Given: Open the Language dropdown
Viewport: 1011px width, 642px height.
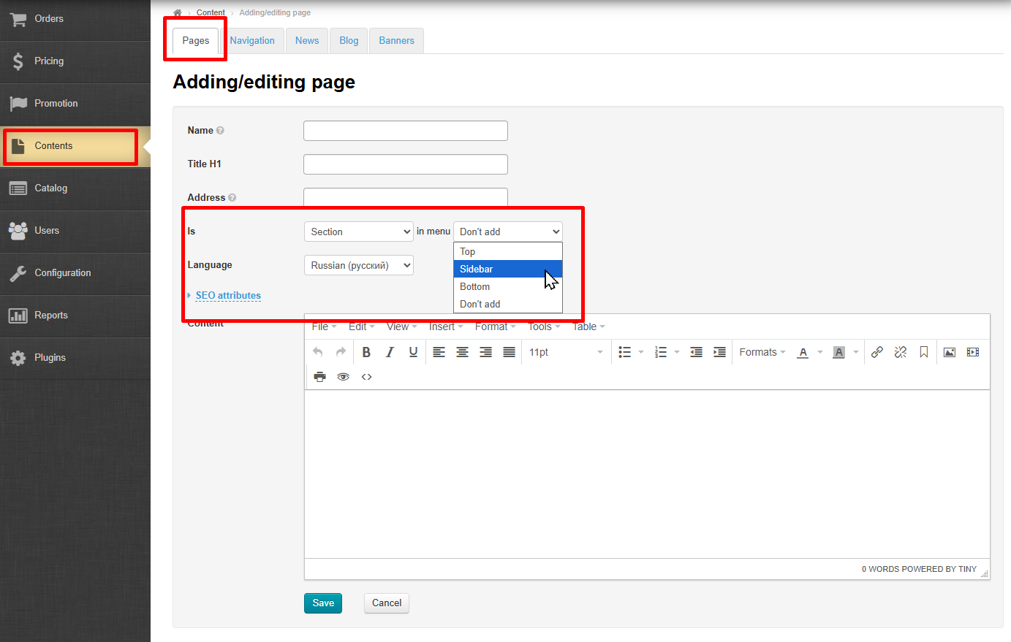Looking at the screenshot, I should (x=358, y=265).
